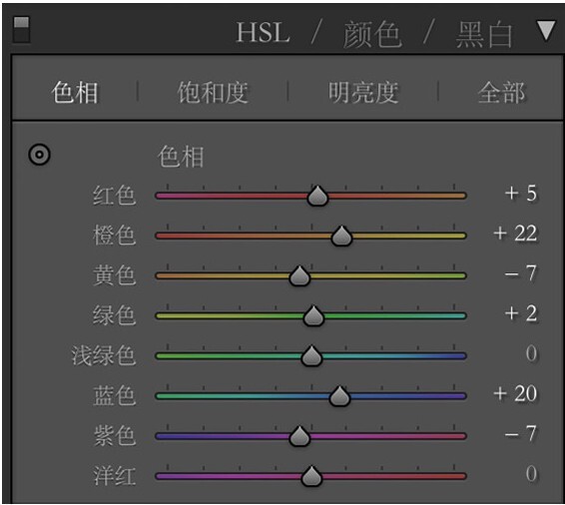This screenshot has width=565, height=505.
Task: Click the 橙色 hue slider handle
Action: (x=341, y=236)
